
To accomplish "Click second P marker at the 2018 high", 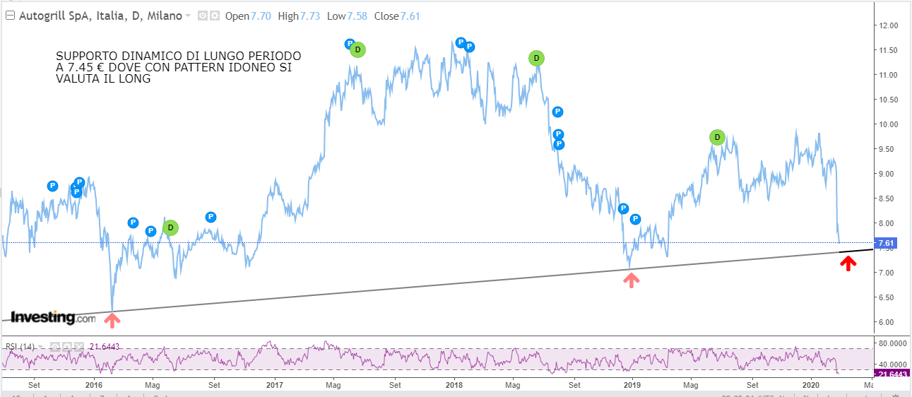I will coord(469,47).
